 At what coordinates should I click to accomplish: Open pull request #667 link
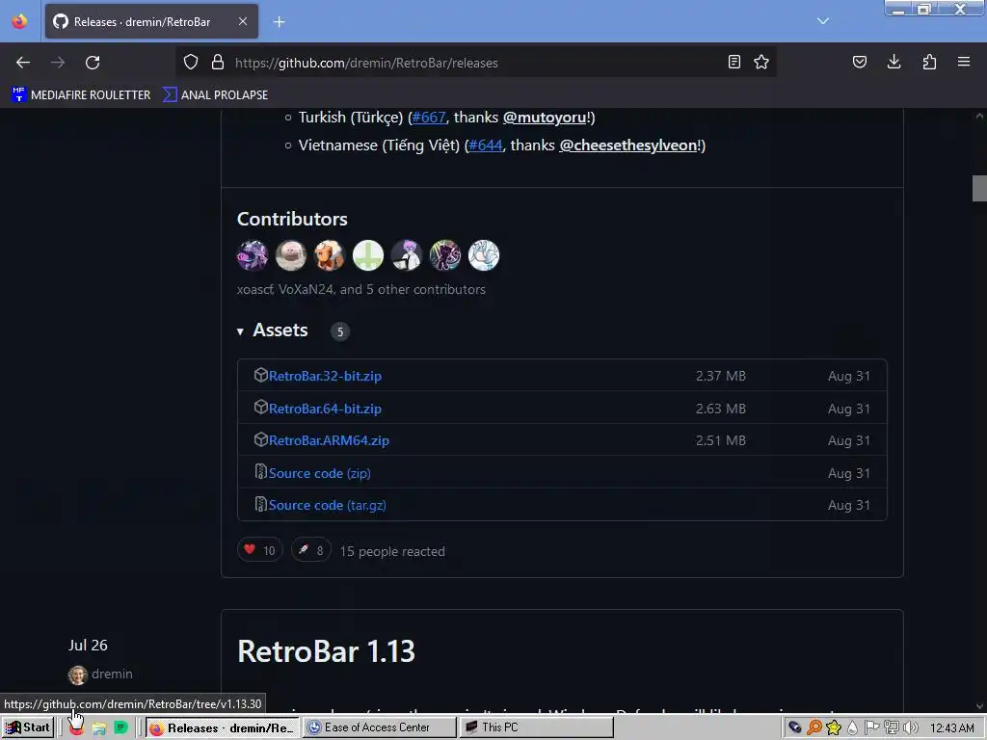tap(429, 118)
